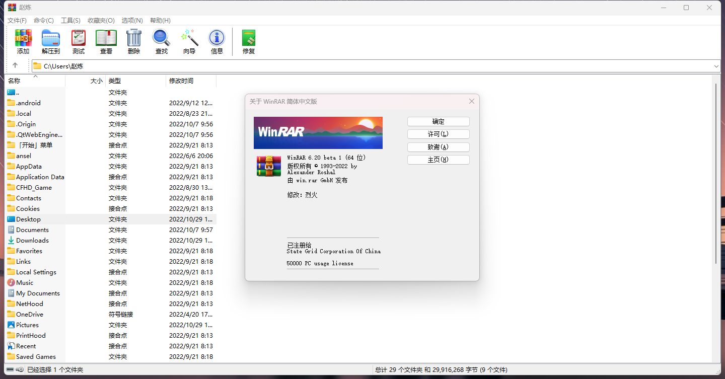Select the Application Data row

click(x=111, y=177)
